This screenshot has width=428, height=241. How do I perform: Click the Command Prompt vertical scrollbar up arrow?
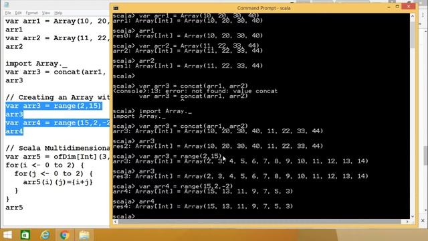pyautogui.click(x=413, y=16)
